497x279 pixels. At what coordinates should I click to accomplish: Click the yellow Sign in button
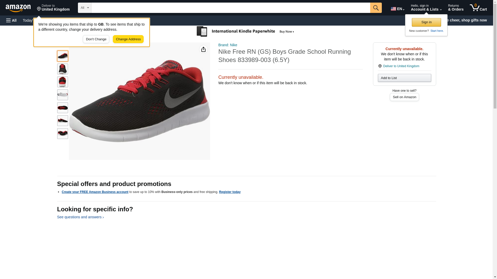(426, 22)
